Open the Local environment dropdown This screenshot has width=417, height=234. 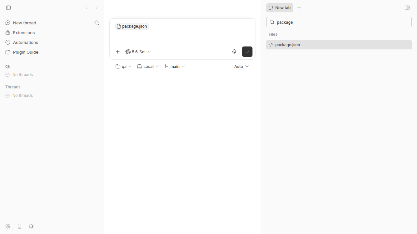click(x=148, y=66)
